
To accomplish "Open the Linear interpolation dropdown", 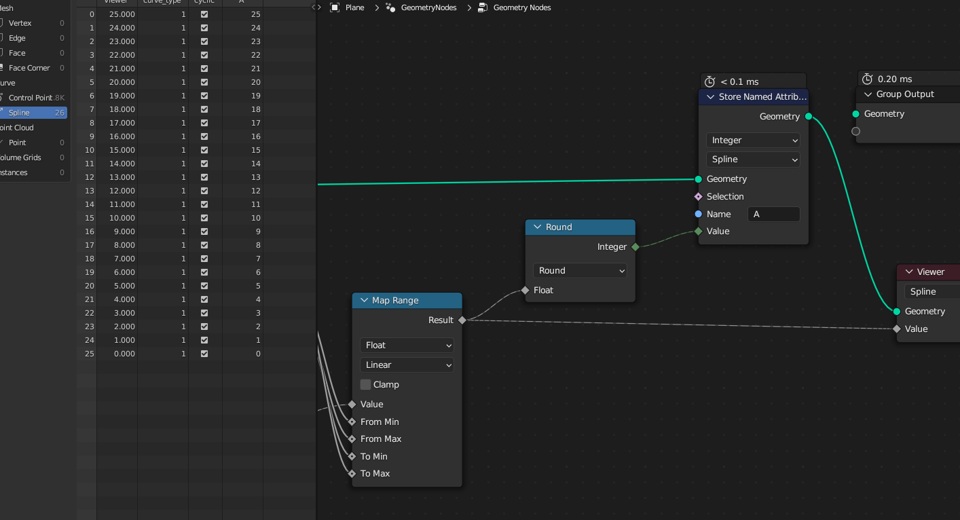I will point(407,365).
